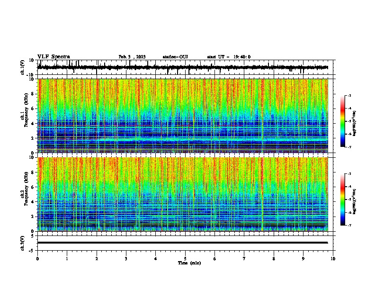Screen dimensions: 375x290
Task: Click the date text "Feb. 3, 2023"
Action: click(x=132, y=57)
